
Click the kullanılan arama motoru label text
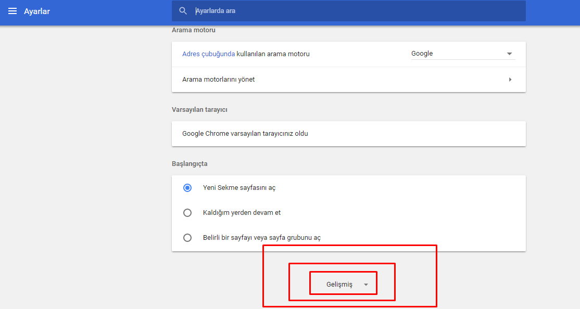click(273, 54)
